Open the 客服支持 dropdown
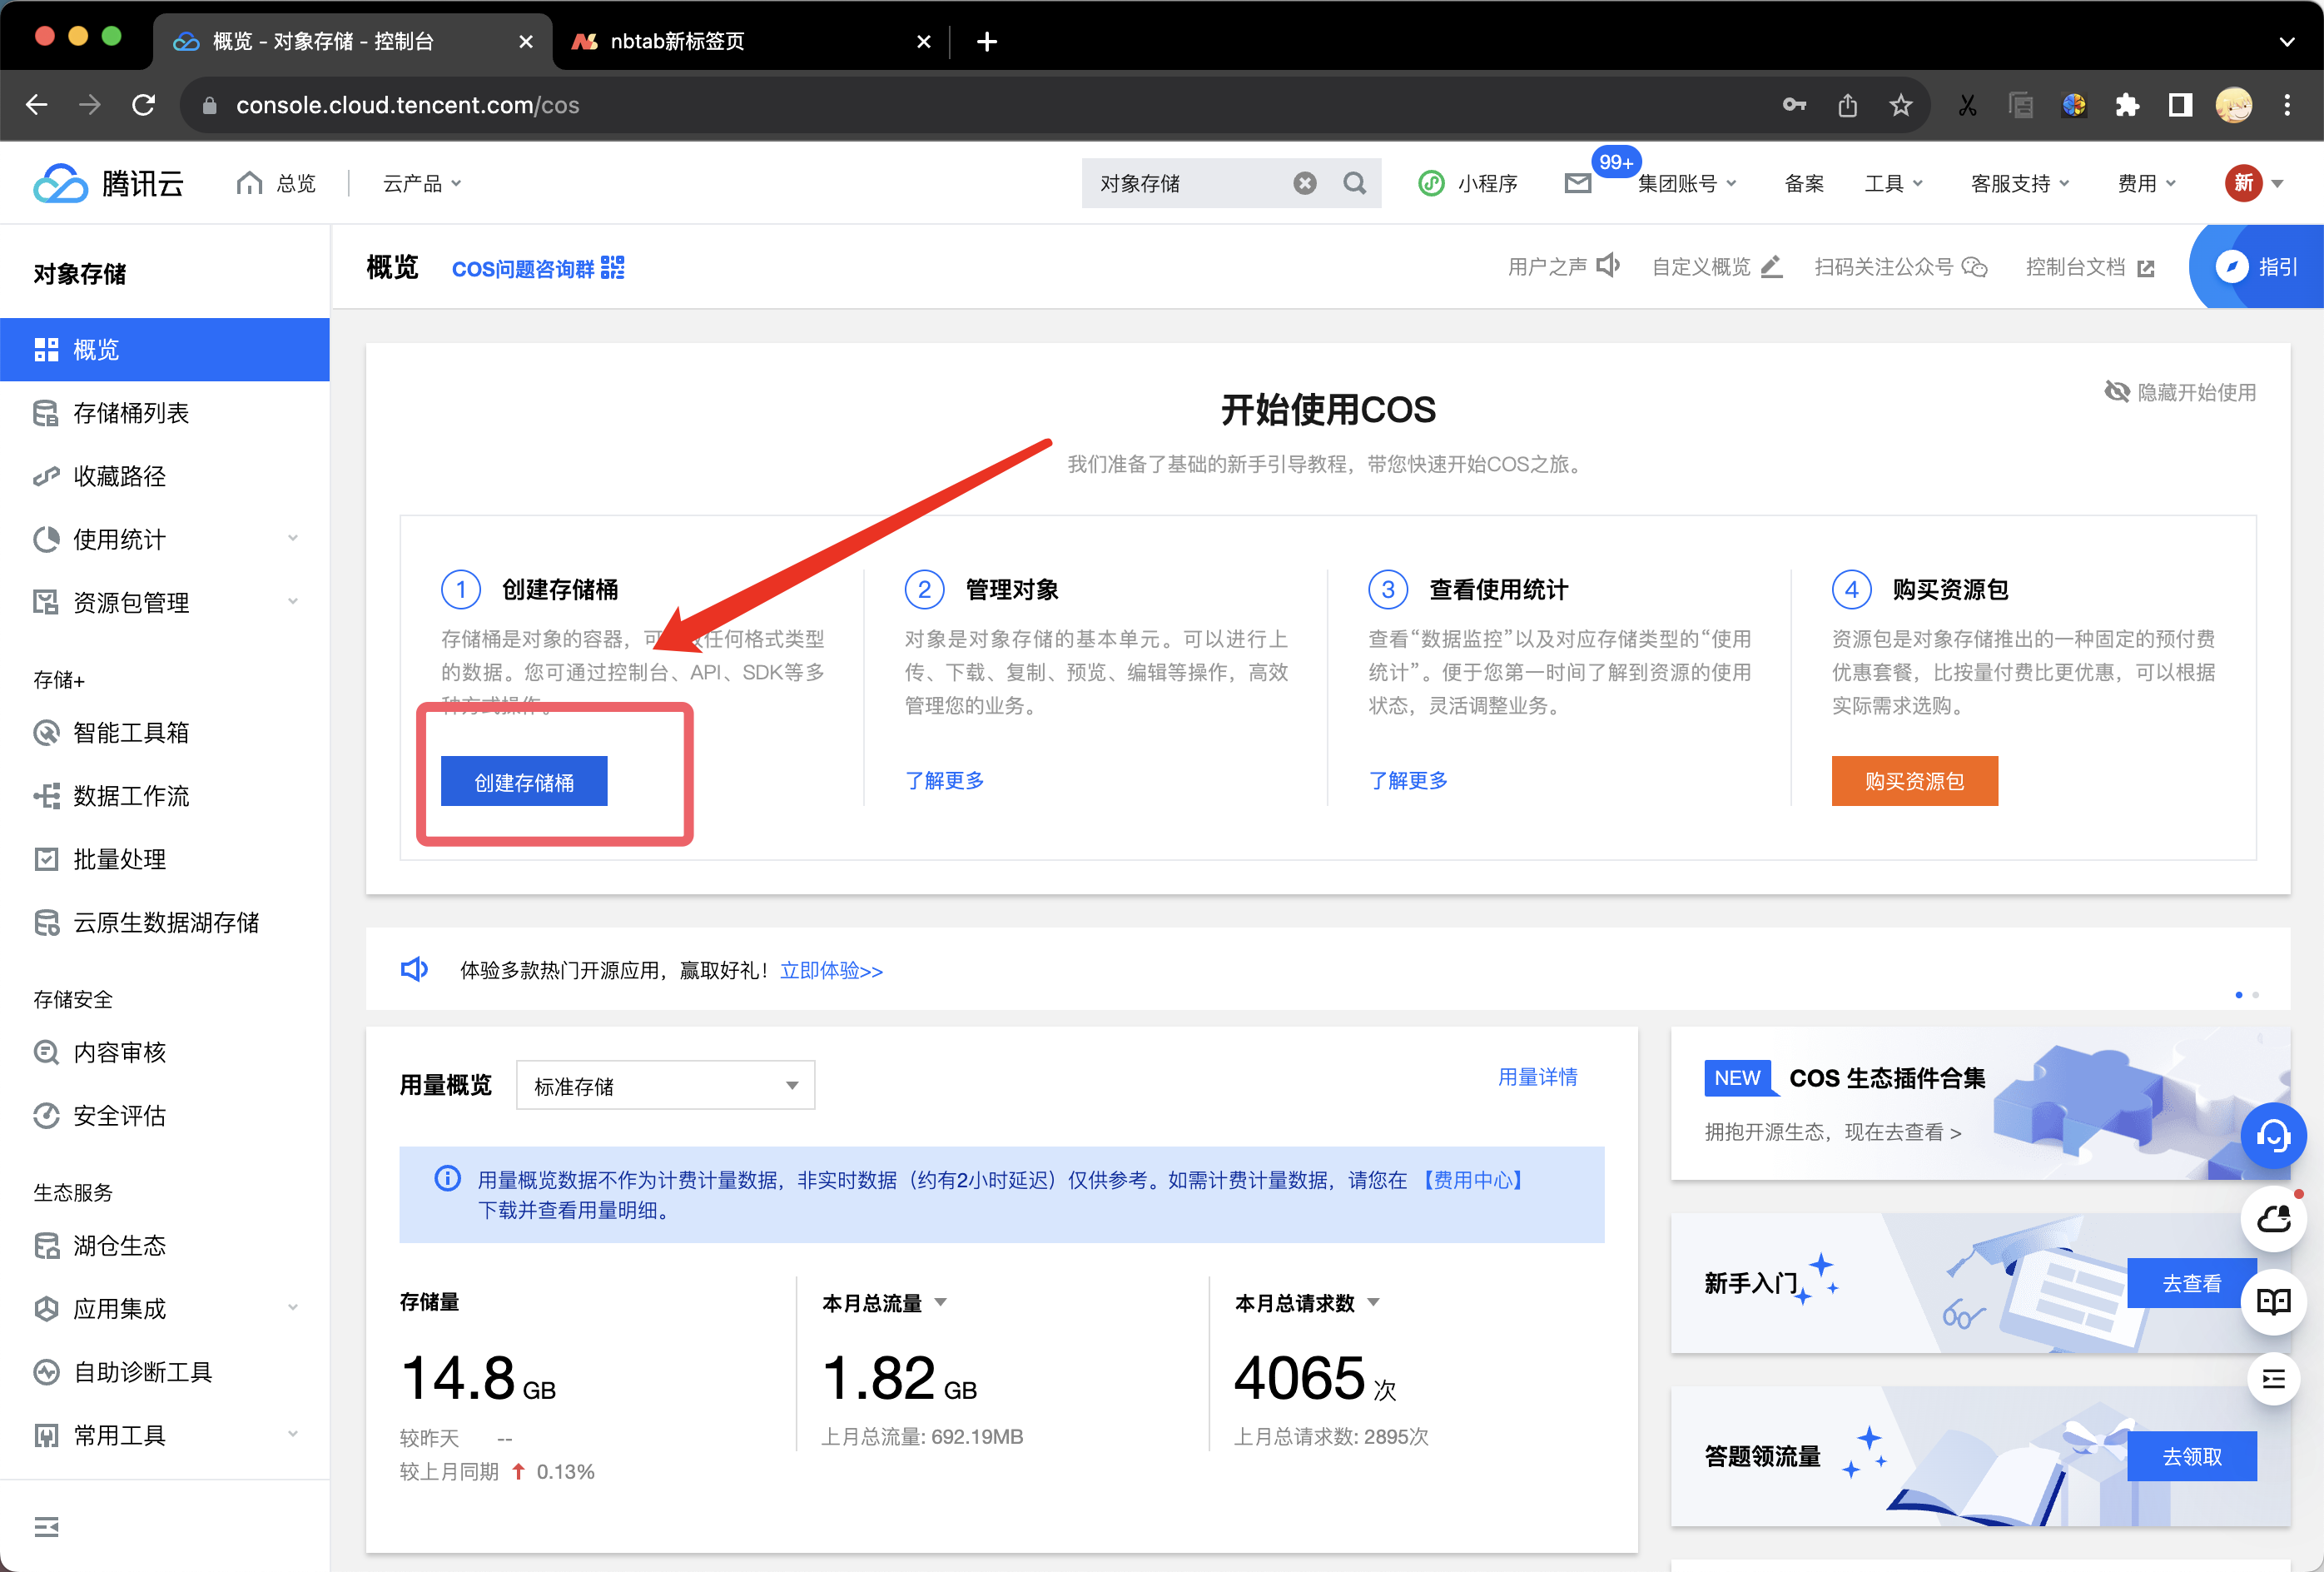 click(2020, 183)
